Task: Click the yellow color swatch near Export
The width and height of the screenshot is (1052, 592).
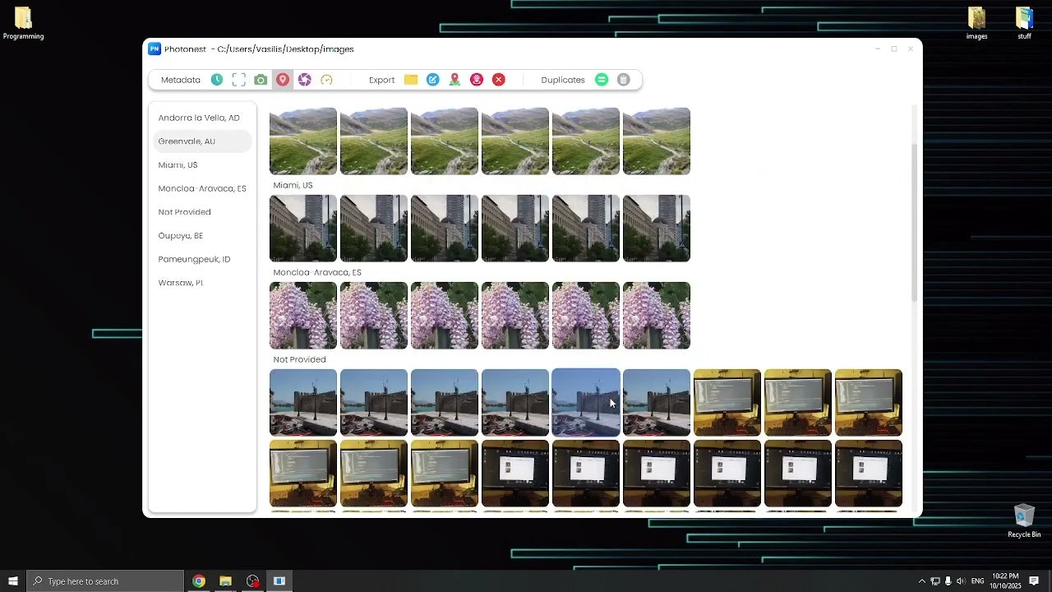Action: click(411, 79)
